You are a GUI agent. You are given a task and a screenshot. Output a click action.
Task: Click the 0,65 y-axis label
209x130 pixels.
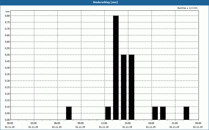(x=7, y=35)
